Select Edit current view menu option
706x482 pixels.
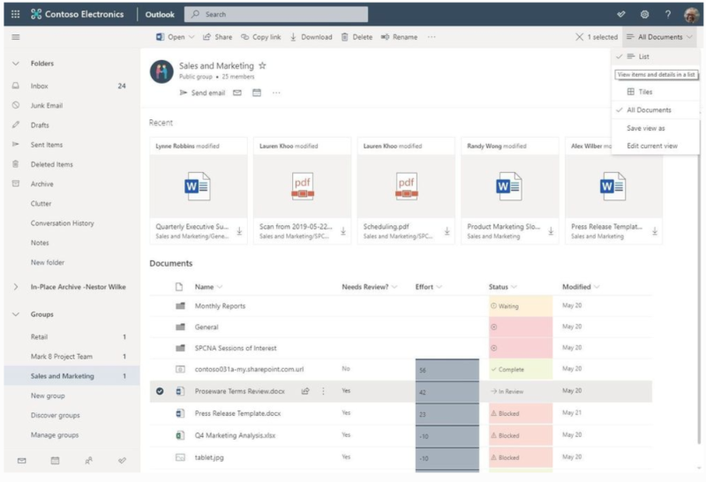pos(652,146)
